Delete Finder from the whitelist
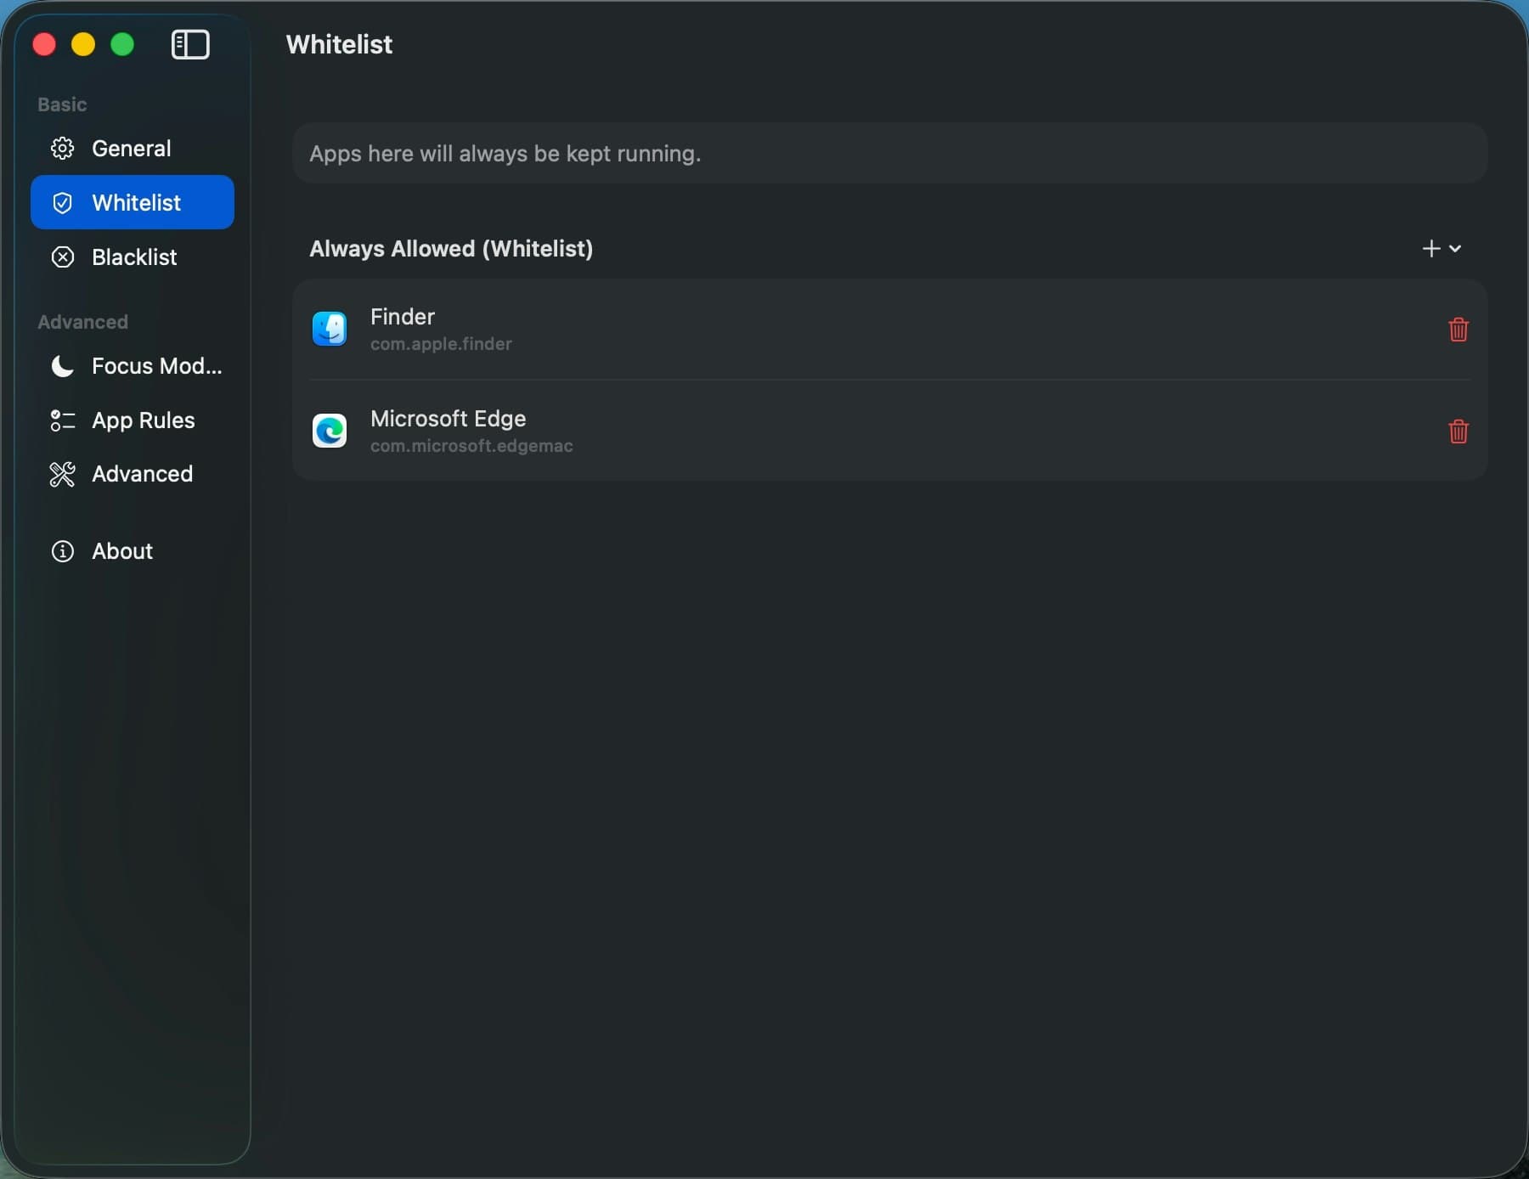This screenshot has width=1529, height=1179. pyautogui.click(x=1458, y=330)
